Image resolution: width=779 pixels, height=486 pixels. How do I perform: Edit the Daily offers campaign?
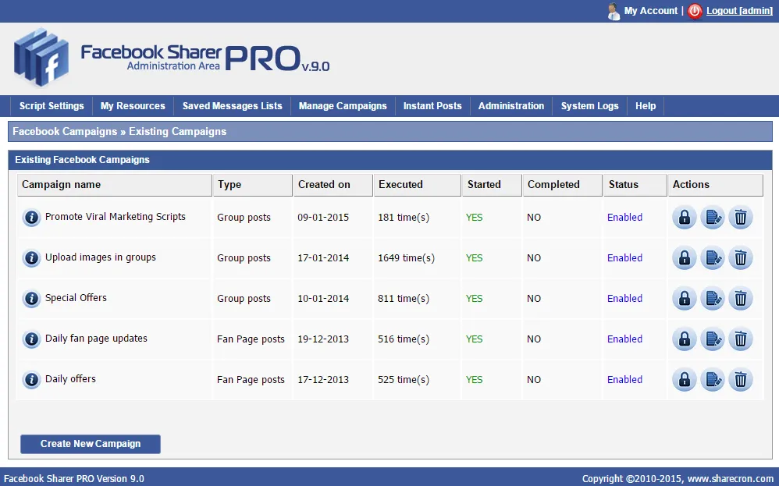pyautogui.click(x=712, y=379)
